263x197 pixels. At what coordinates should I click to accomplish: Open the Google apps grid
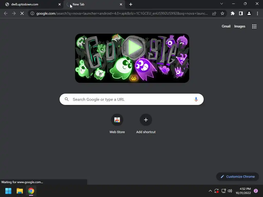point(254,26)
